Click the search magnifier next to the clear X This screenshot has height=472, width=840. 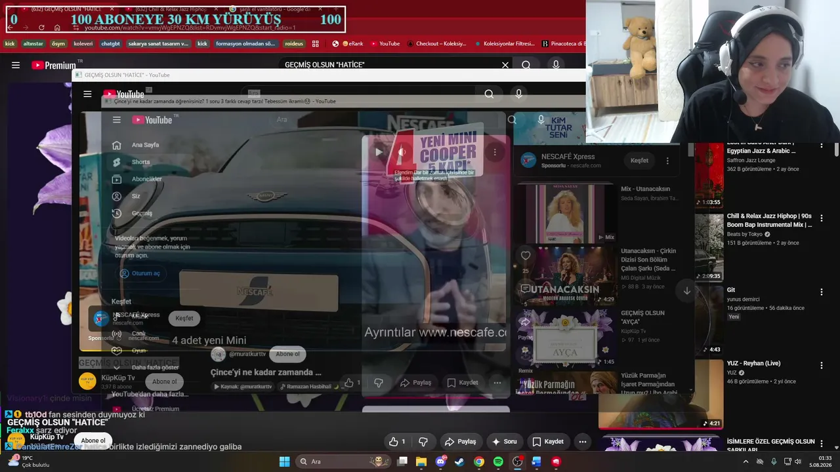[x=526, y=65]
